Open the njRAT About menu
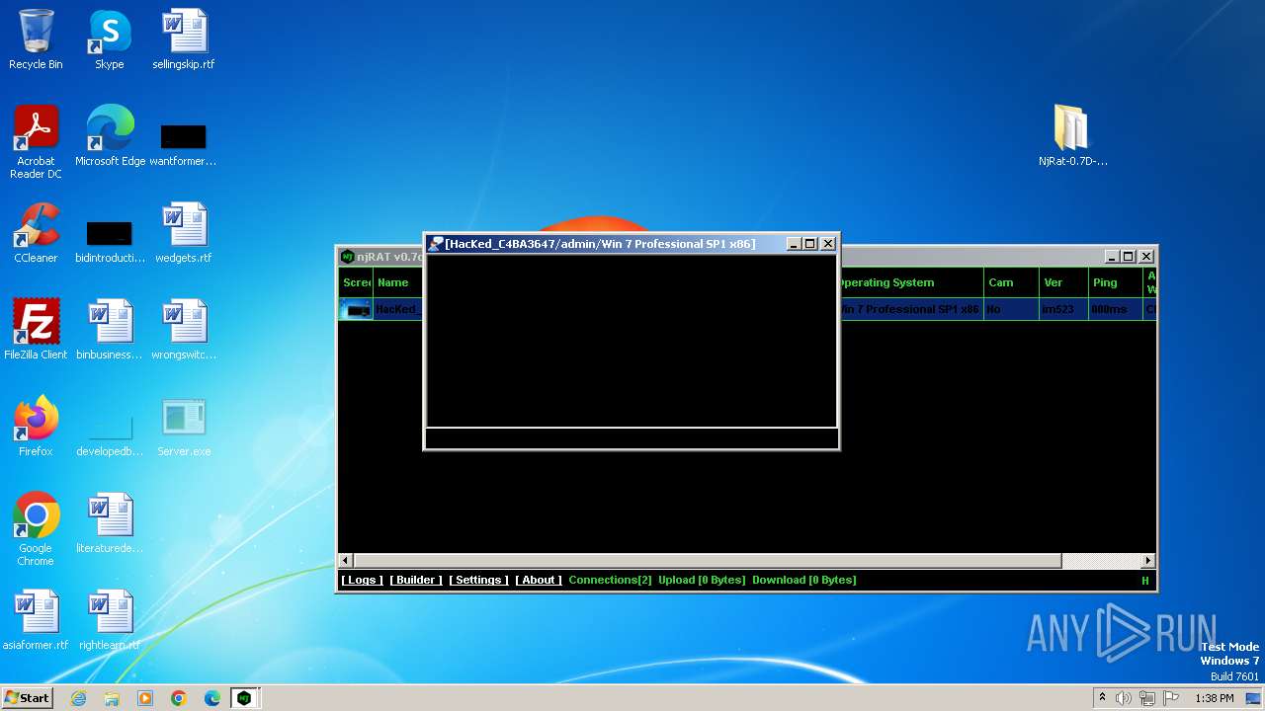Image resolution: width=1265 pixels, height=711 pixels. click(x=539, y=580)
